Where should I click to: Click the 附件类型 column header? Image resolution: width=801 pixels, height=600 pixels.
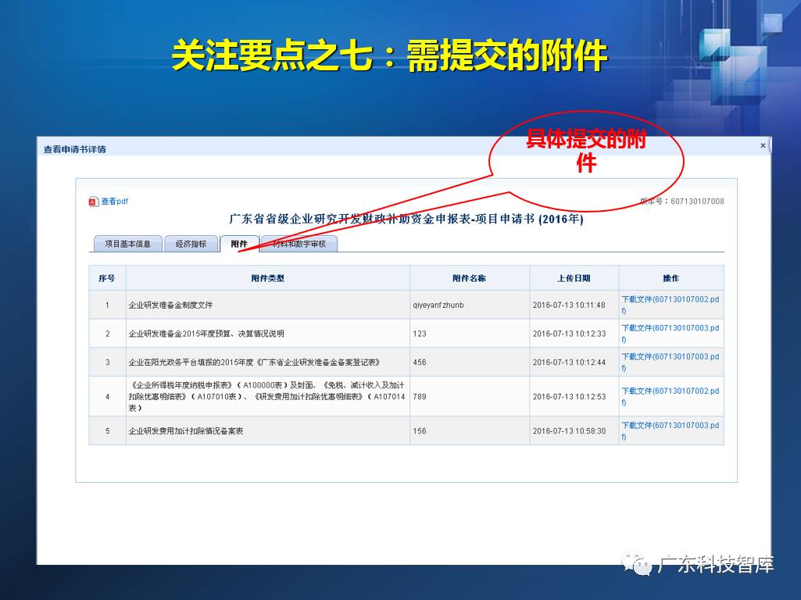point(268,278)
